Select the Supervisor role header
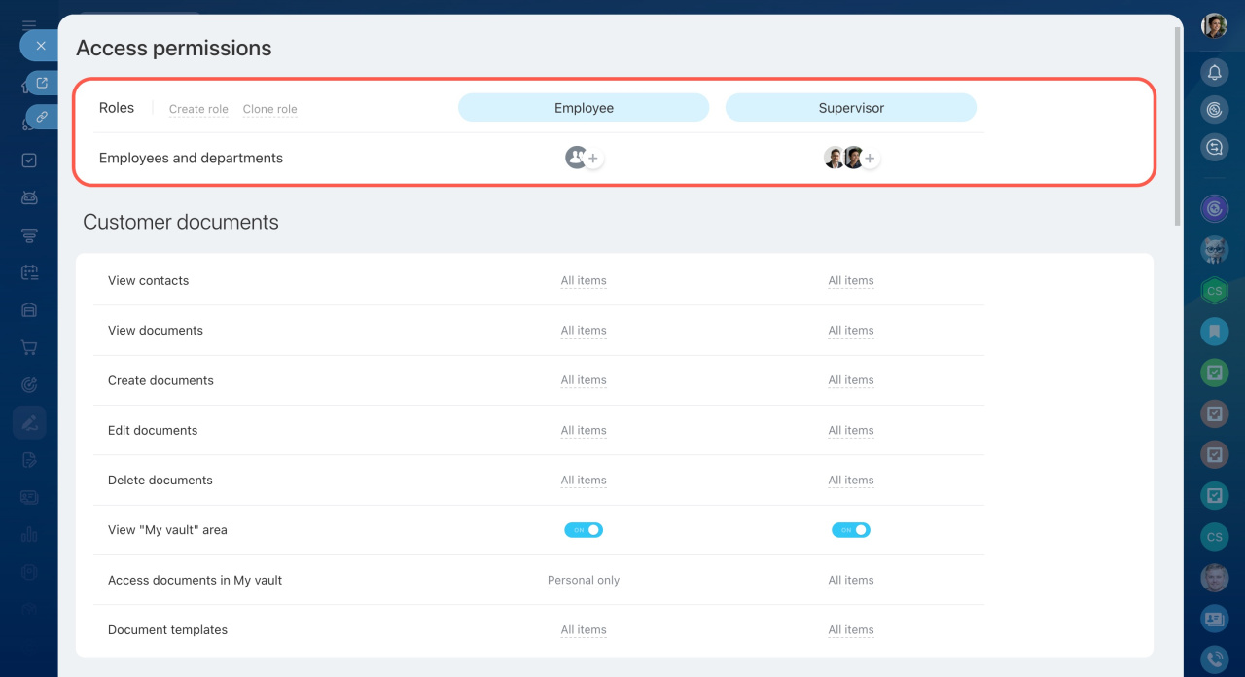This screenshot has height=677, width=1245. click(851, 108)
